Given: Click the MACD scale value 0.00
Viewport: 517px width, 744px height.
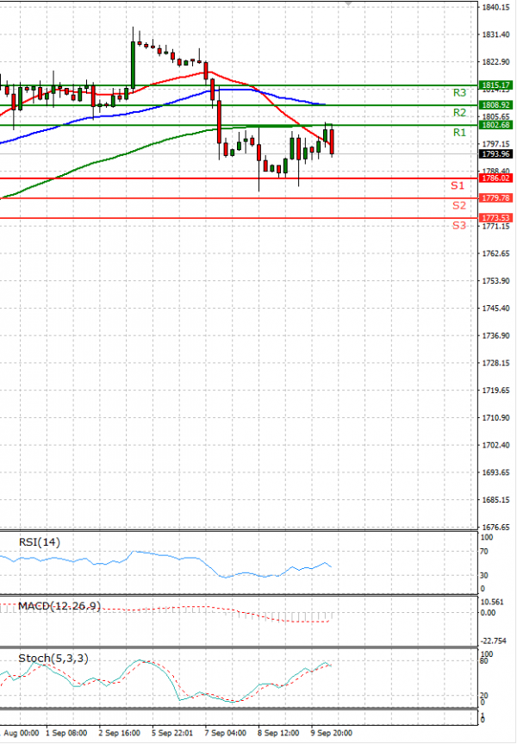Looking at the screenshot, I should (488, 613).
